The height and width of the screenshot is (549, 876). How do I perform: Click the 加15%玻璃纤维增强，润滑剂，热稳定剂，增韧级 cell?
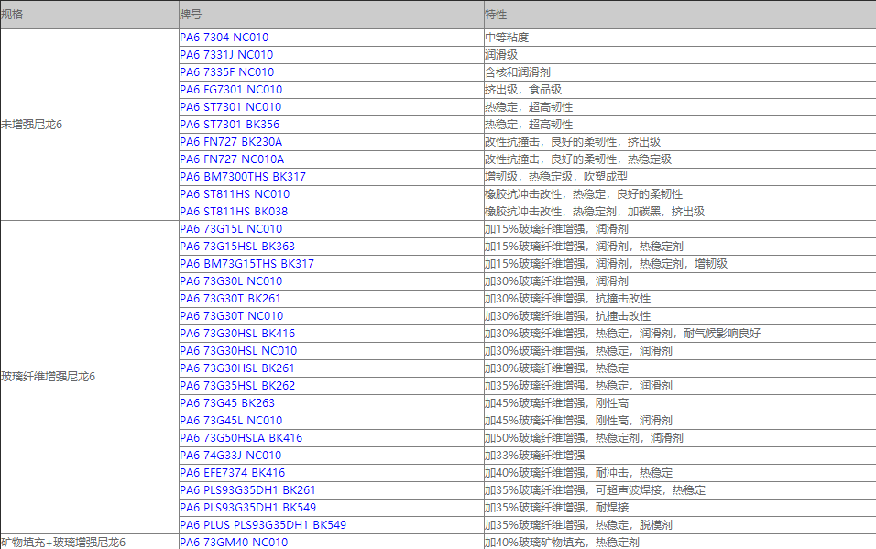point(680,263)
